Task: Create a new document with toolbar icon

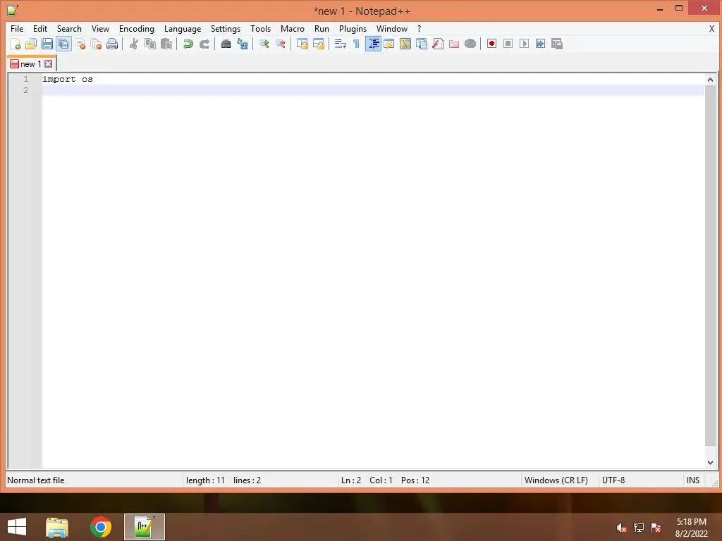Action: tap(16, 44)
